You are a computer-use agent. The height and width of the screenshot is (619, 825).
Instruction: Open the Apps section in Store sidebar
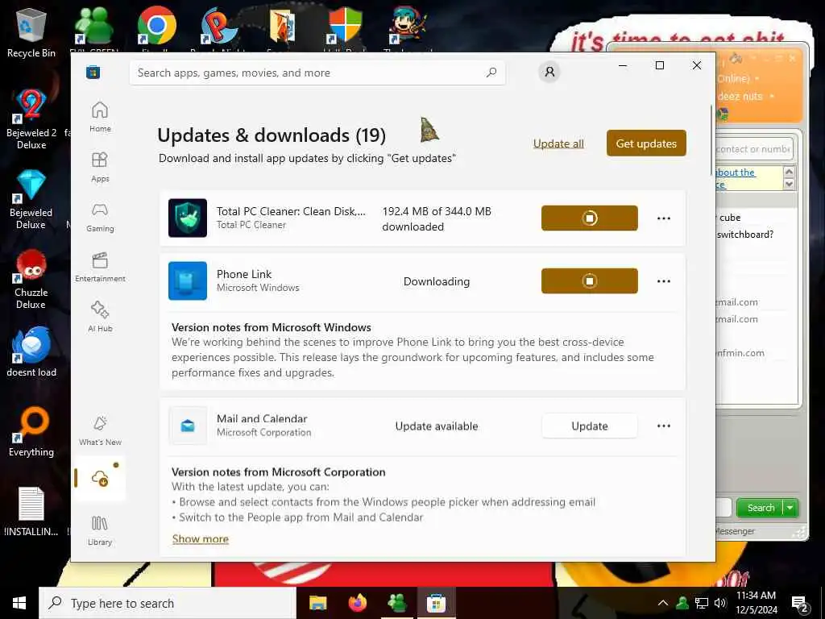pyautogui.click(x=100, y=167)
